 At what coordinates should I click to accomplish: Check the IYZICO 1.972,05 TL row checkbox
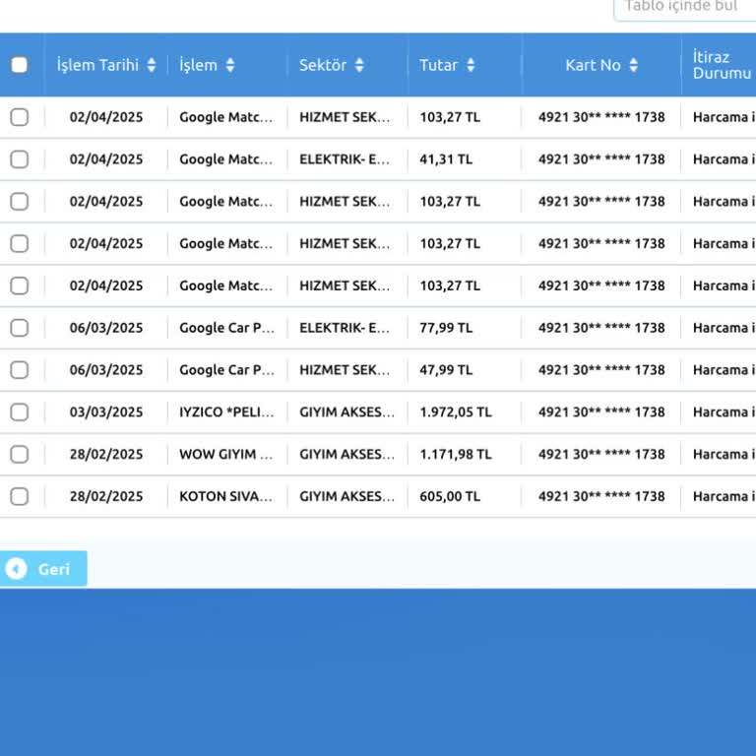(x=20, y=412)
